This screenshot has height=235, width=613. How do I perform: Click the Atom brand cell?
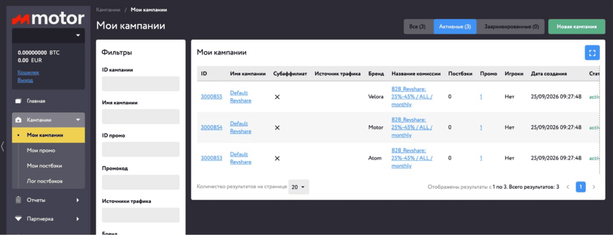(x=375, y=158)
